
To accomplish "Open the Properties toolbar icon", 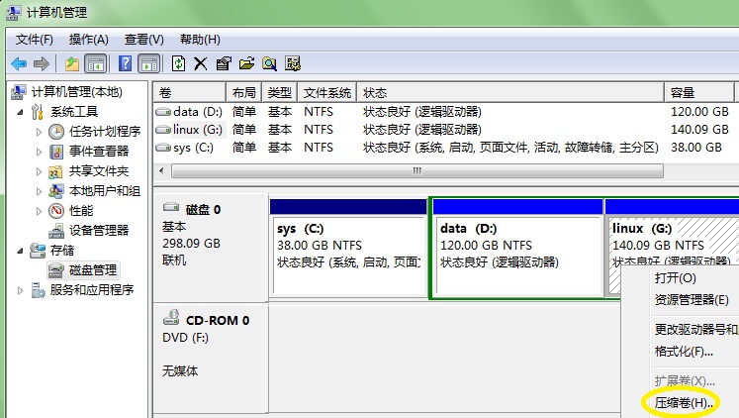I will pos(224,63).
